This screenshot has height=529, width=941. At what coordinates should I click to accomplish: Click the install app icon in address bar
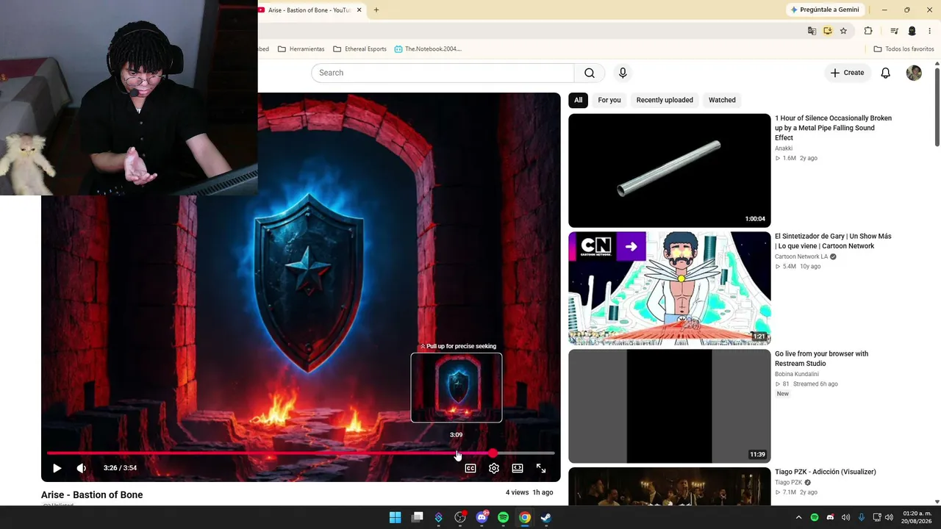pos(828,31)
